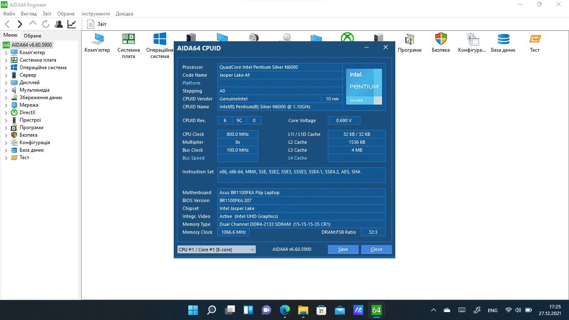The height and width of the screenshot is (320, 569).
Task: Switch to the Меню tab
Action: 10,35
